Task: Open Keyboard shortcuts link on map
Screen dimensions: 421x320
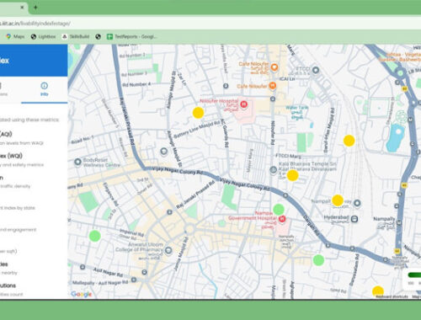Action: (392, 296)
